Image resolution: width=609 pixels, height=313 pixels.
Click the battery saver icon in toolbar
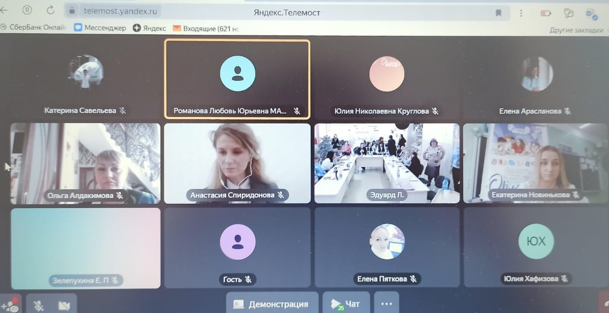(x=545, y=13)
